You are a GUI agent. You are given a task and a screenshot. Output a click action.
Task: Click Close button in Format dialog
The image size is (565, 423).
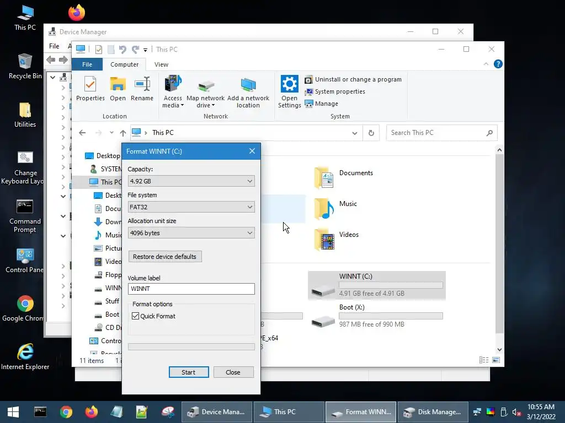233,372
